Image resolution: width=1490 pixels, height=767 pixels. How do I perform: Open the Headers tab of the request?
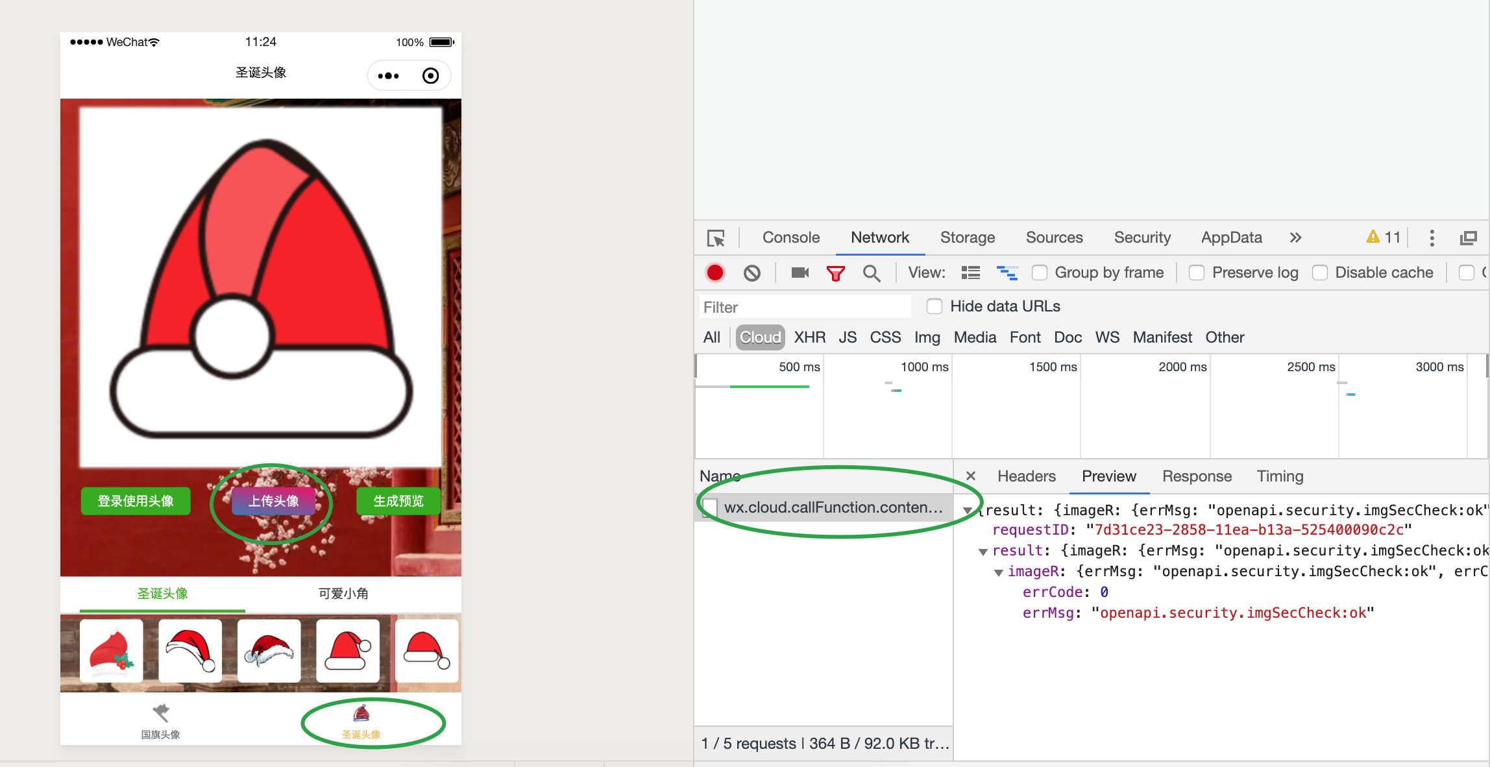(1026, 476)
